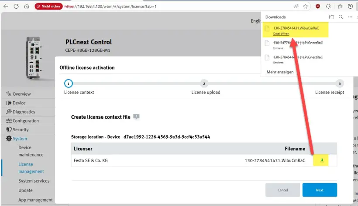
Task: Open the favorites list icon
Action: click(x=340, y=7)
